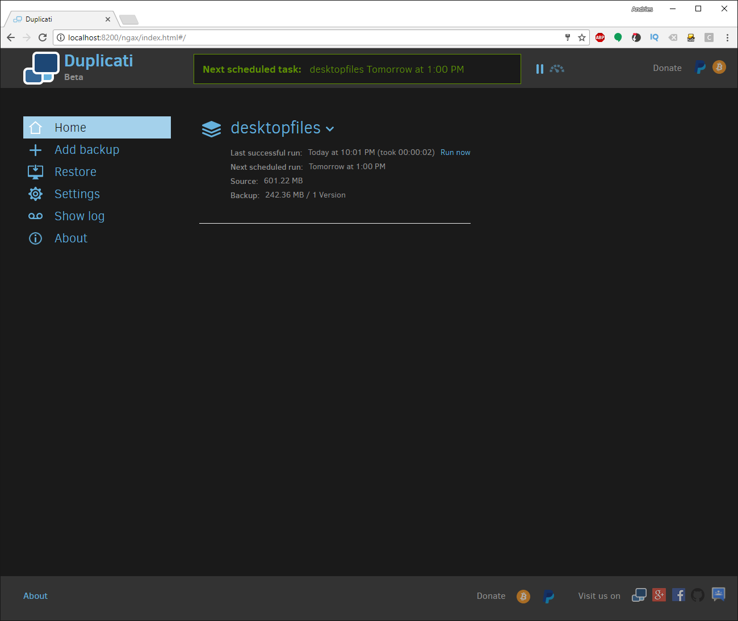738x621 pixels.
Task: Click the About link in footer
Action: pos(35,596)
